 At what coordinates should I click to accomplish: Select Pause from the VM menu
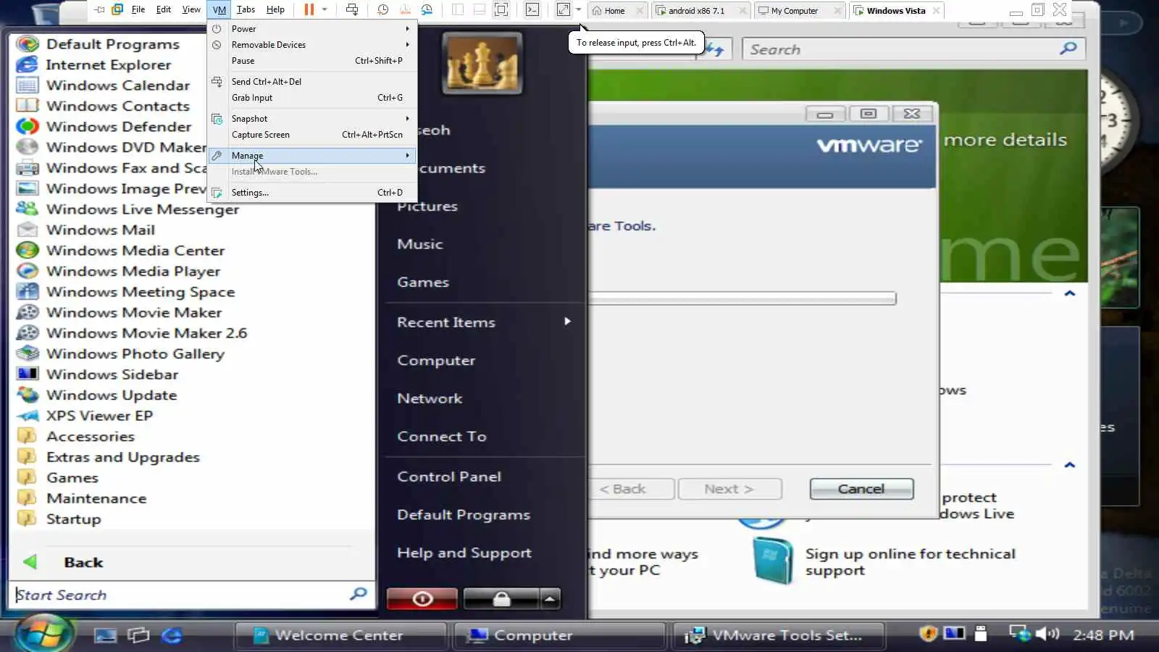[x=313, y=61]
